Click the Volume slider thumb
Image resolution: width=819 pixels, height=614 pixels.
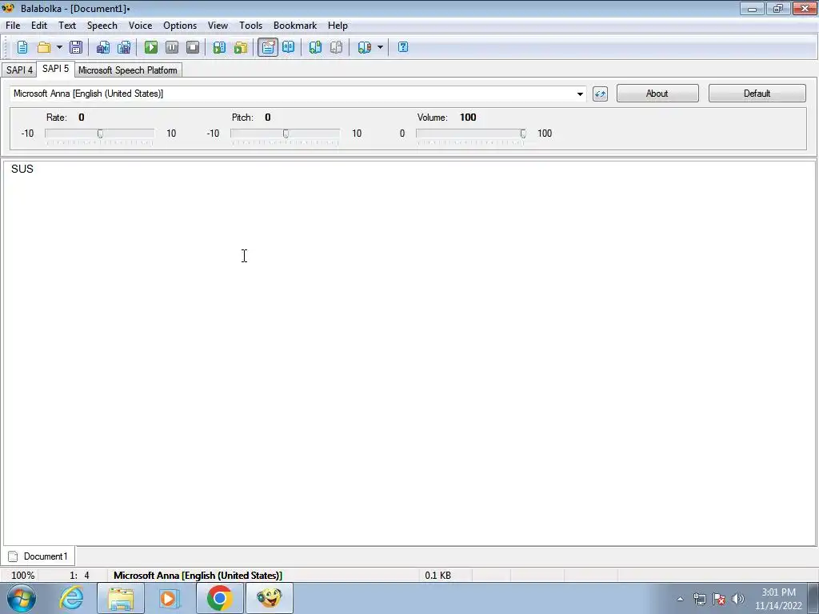pos(523,134)
